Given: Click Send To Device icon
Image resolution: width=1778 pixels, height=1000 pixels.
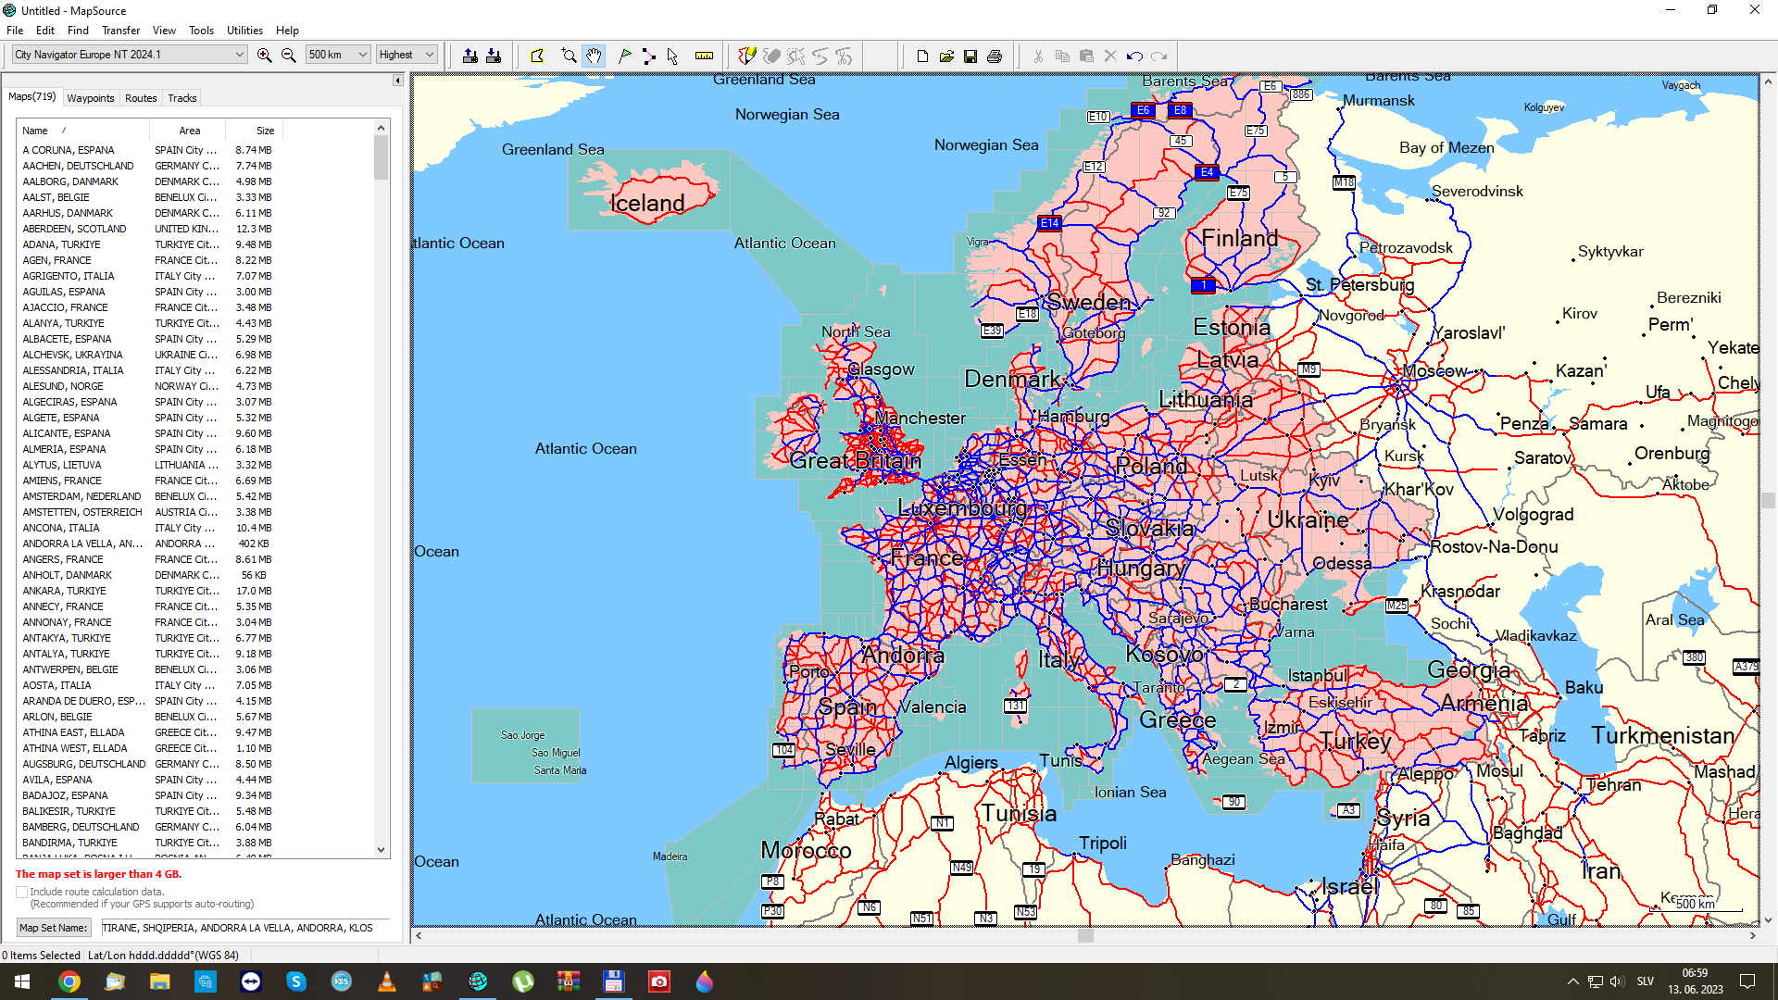Looking at the screenshot, I should click(470, 56).
